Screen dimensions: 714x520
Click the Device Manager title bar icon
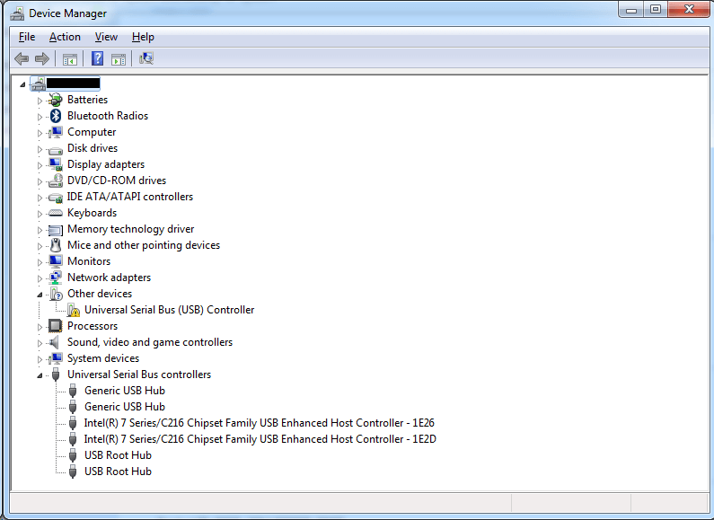pyautogui.click(x=17, y=13)
